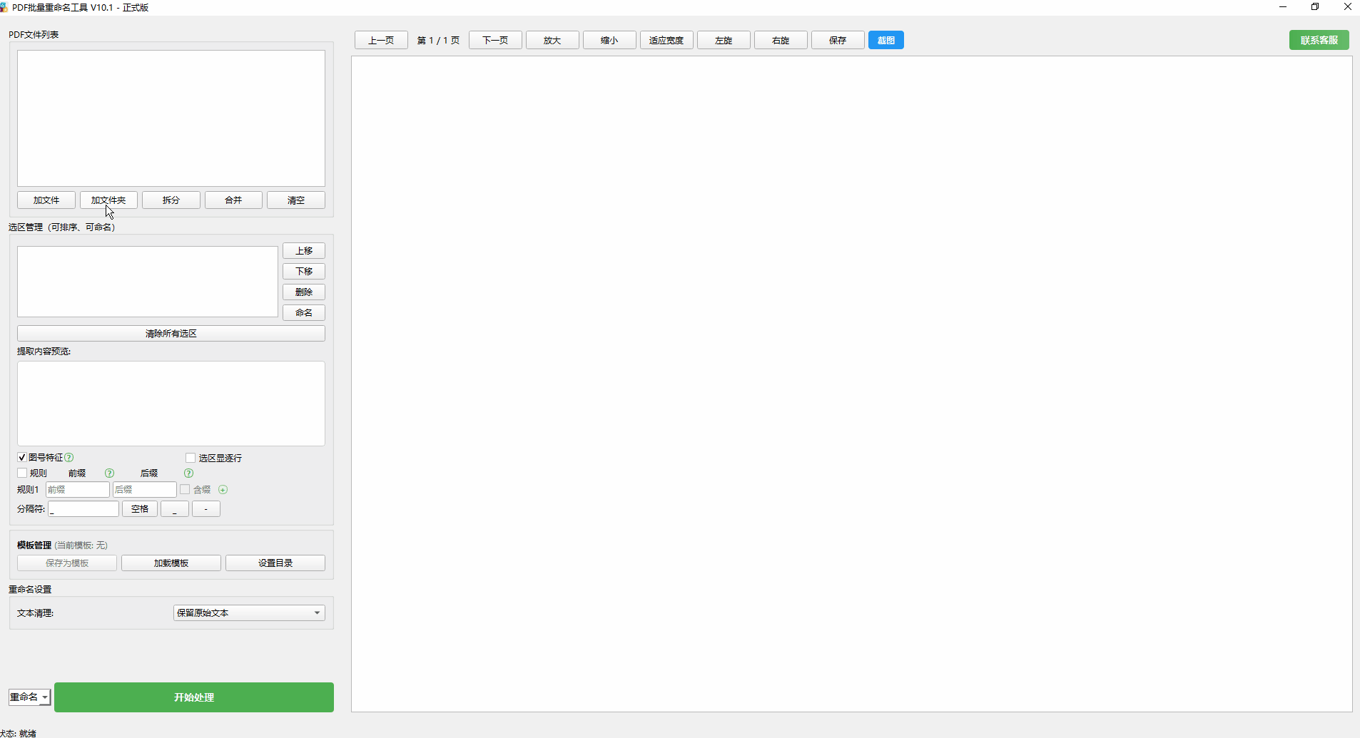Click the 加文件 button
This screenshot has width=1360, height=738.
click(46, 200)
